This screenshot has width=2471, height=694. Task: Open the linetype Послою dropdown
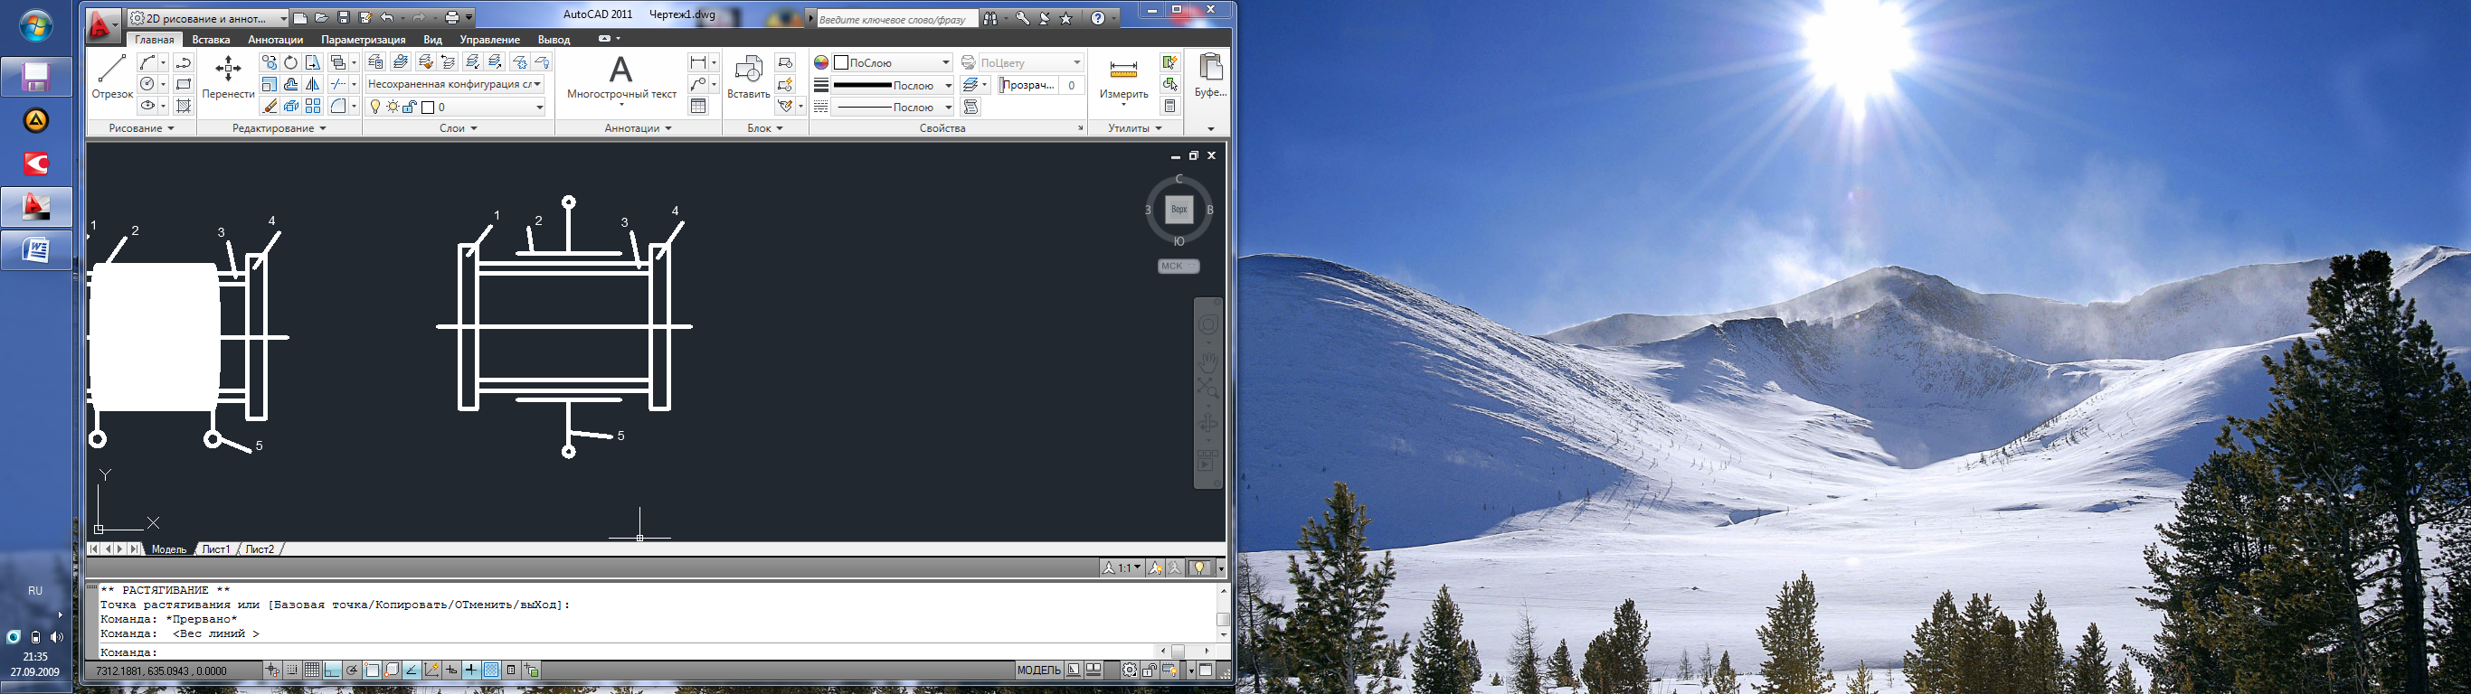tap(892, 108)
